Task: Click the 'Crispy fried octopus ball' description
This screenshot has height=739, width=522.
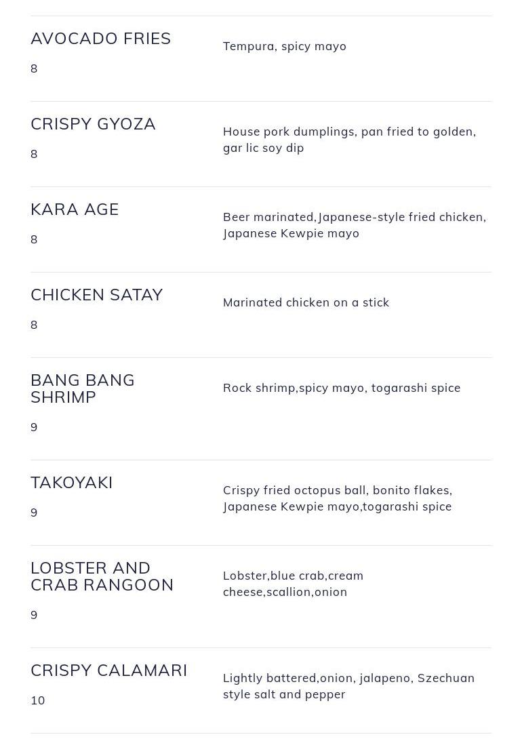Action: pyautogui.click(x=338, y=498)
